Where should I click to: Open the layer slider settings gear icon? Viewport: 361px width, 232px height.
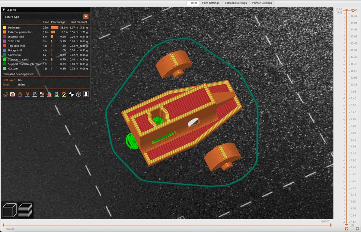[357, 229]
